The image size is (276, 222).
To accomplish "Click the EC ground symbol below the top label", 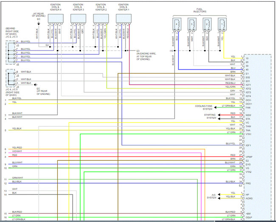I will (x=39, y=23).
